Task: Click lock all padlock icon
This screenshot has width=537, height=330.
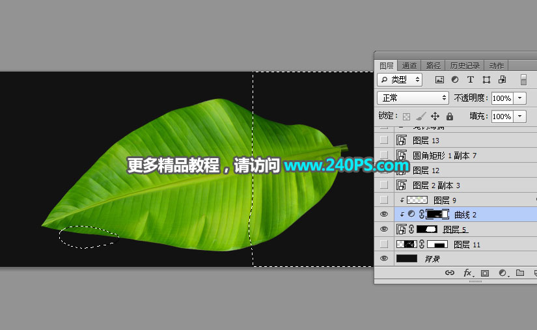Action: [449, 117]
